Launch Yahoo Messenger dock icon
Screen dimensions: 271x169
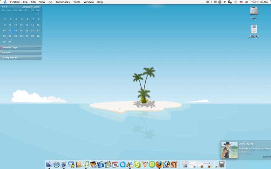145,164
